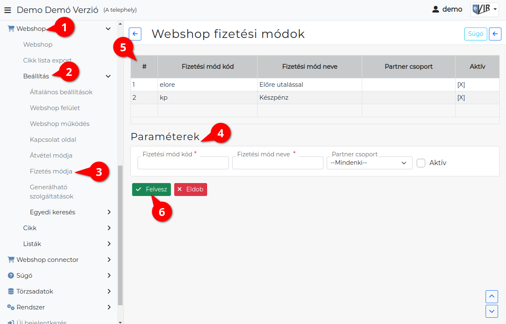
Task: Click the [X] active cell for elore row
Action: (477, 85)
